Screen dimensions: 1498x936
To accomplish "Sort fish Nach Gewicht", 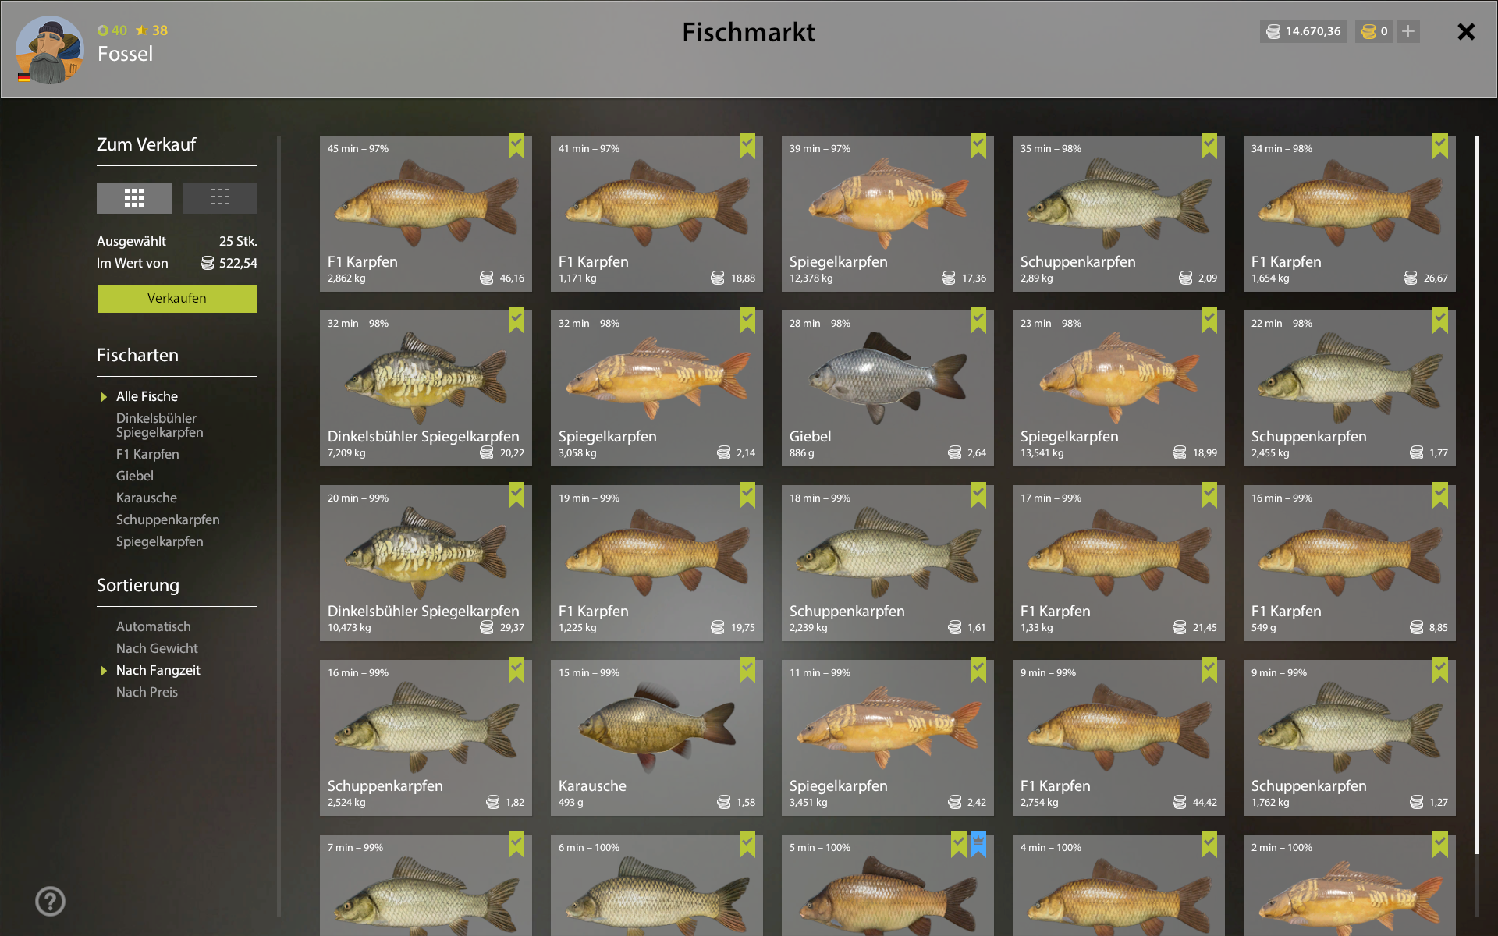I will pos(157,648).
